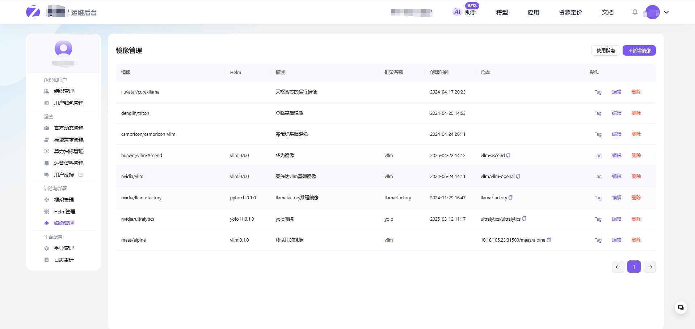Delete the cambricon/cambricon-vllm image
Image resolution: width=695 pixels, height=329 pixels.
636,134
